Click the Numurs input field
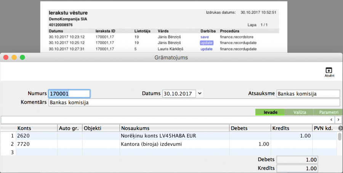This screenshot has width=343, height=173. click(69, 93)
